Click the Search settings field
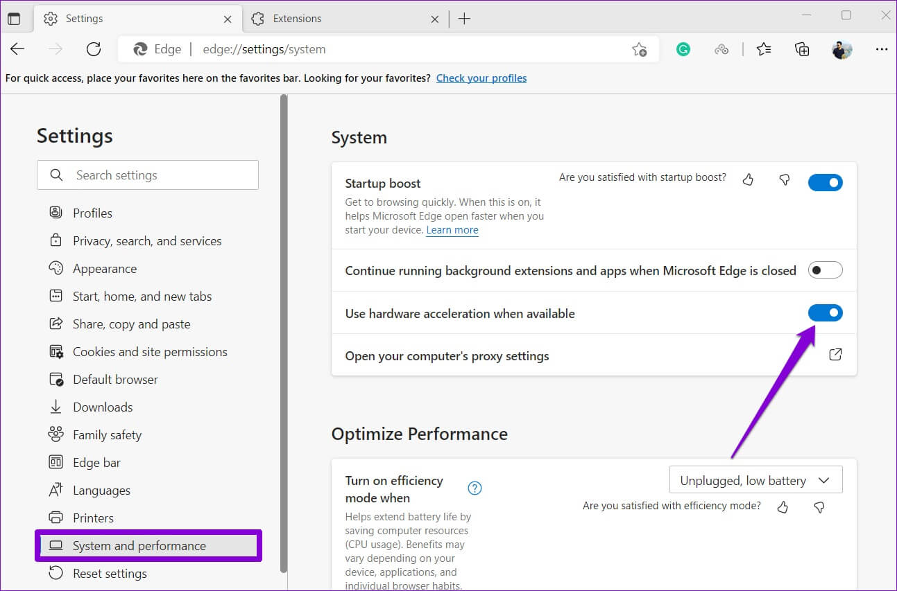This screenshot has width=897, height=591. click(x=148, y=175)
